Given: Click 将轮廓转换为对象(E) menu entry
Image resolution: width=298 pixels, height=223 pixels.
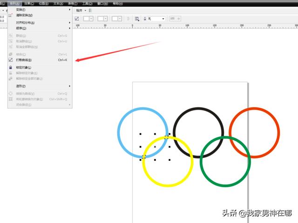Looking at the screenshot, I should tap(40, 99).
